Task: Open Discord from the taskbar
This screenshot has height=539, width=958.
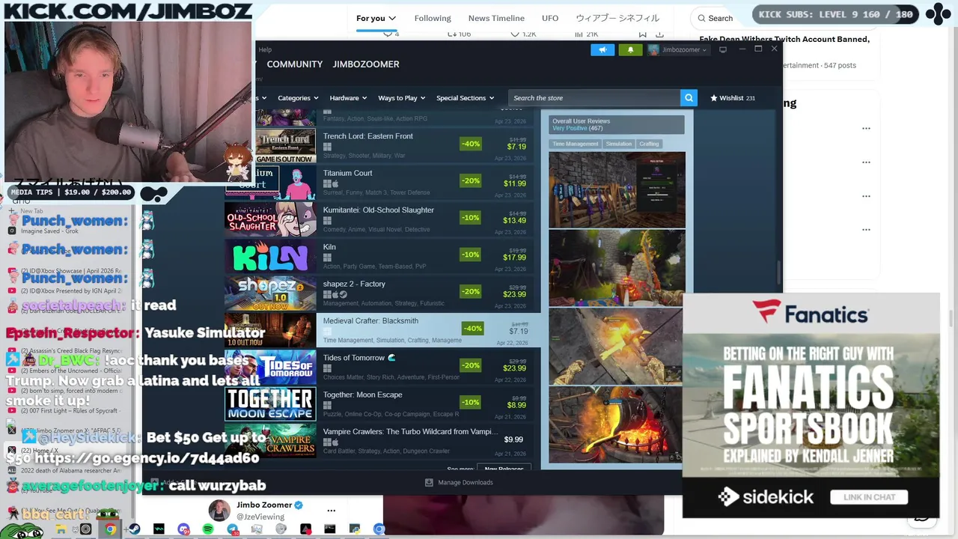Action: 183,529
